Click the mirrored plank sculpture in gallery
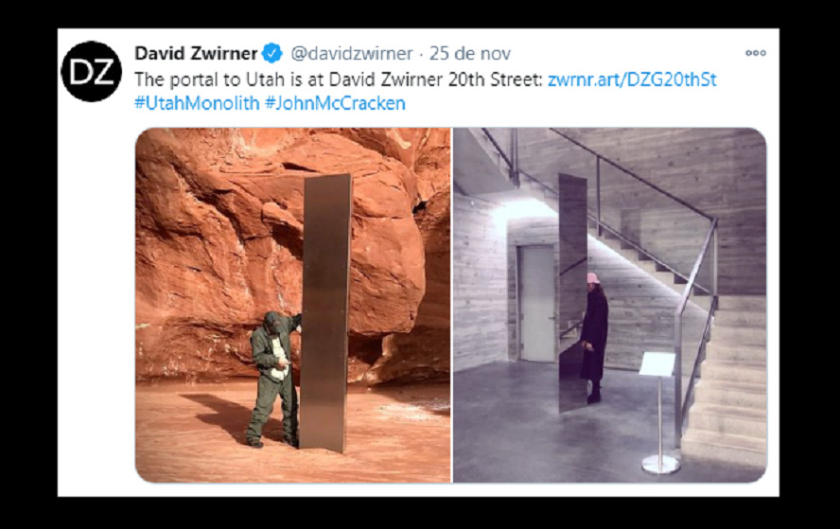Screen dimensions: 840x529 [x=572, y=292]
